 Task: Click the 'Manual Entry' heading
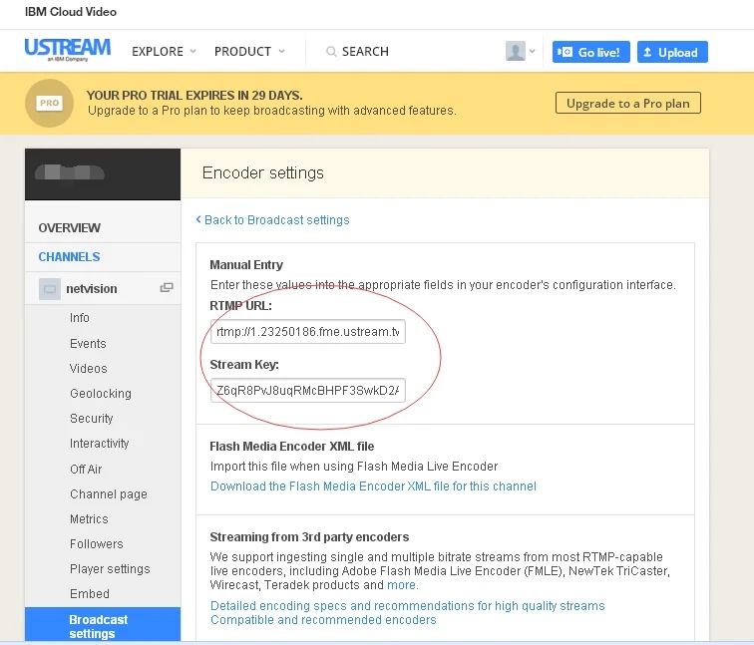click(246, 265)
